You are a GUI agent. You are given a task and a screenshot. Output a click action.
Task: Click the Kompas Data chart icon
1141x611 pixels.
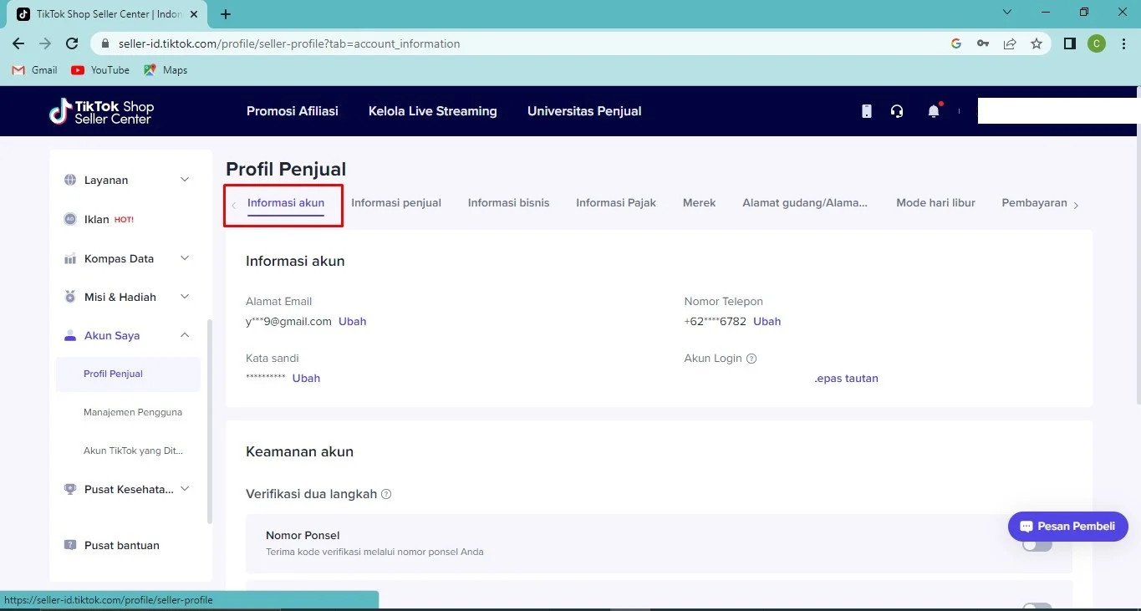70,258
